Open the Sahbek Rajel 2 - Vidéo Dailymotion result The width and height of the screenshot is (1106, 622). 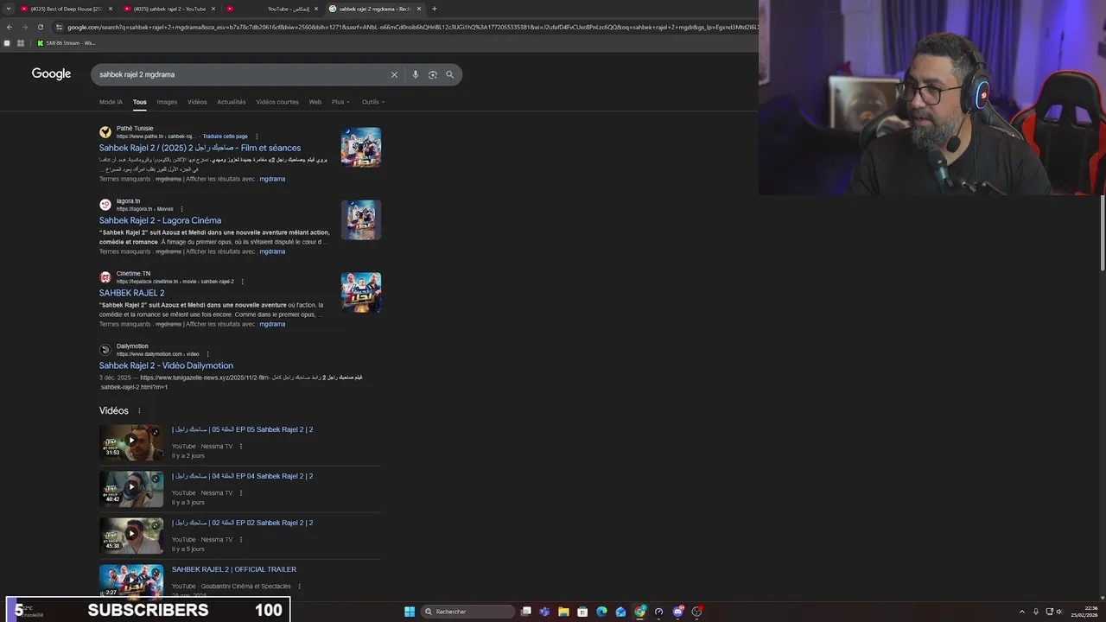166,365
